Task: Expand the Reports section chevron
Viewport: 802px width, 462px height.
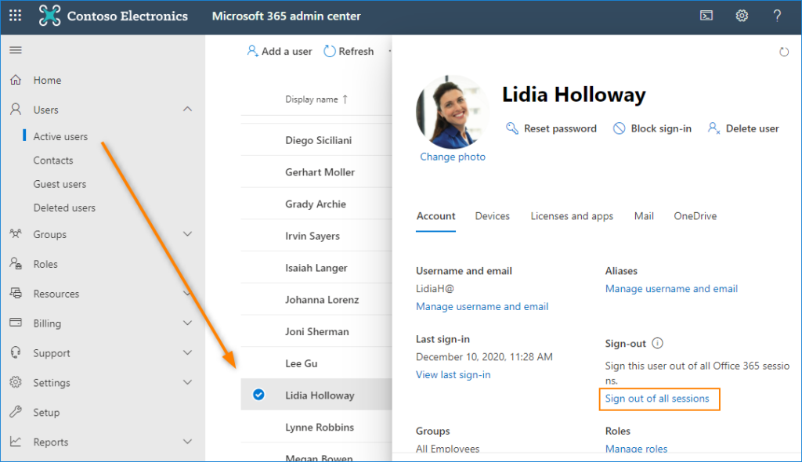Action: [x=188, y=442]
